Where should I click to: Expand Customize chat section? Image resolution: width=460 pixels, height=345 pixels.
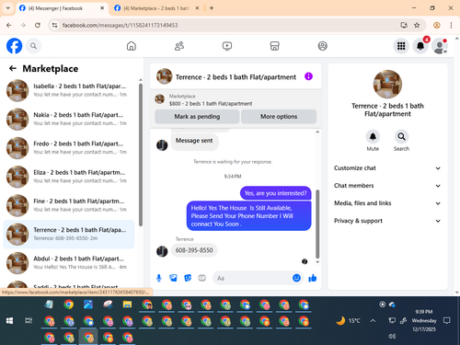pyautogui.click(x=387, y=168)
